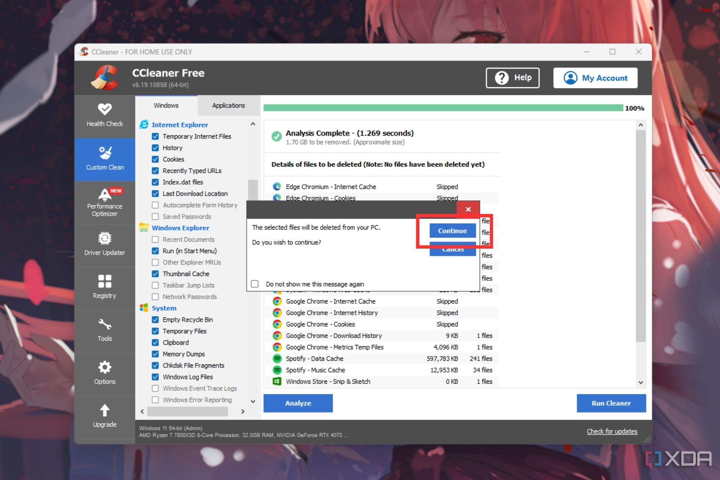Close the confirmation dialog with the red X
The image size is (720, 480).
468,209
